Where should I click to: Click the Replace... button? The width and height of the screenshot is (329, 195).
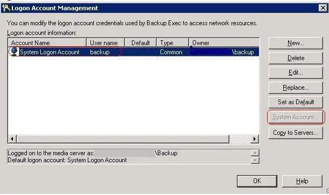[296, 88]
